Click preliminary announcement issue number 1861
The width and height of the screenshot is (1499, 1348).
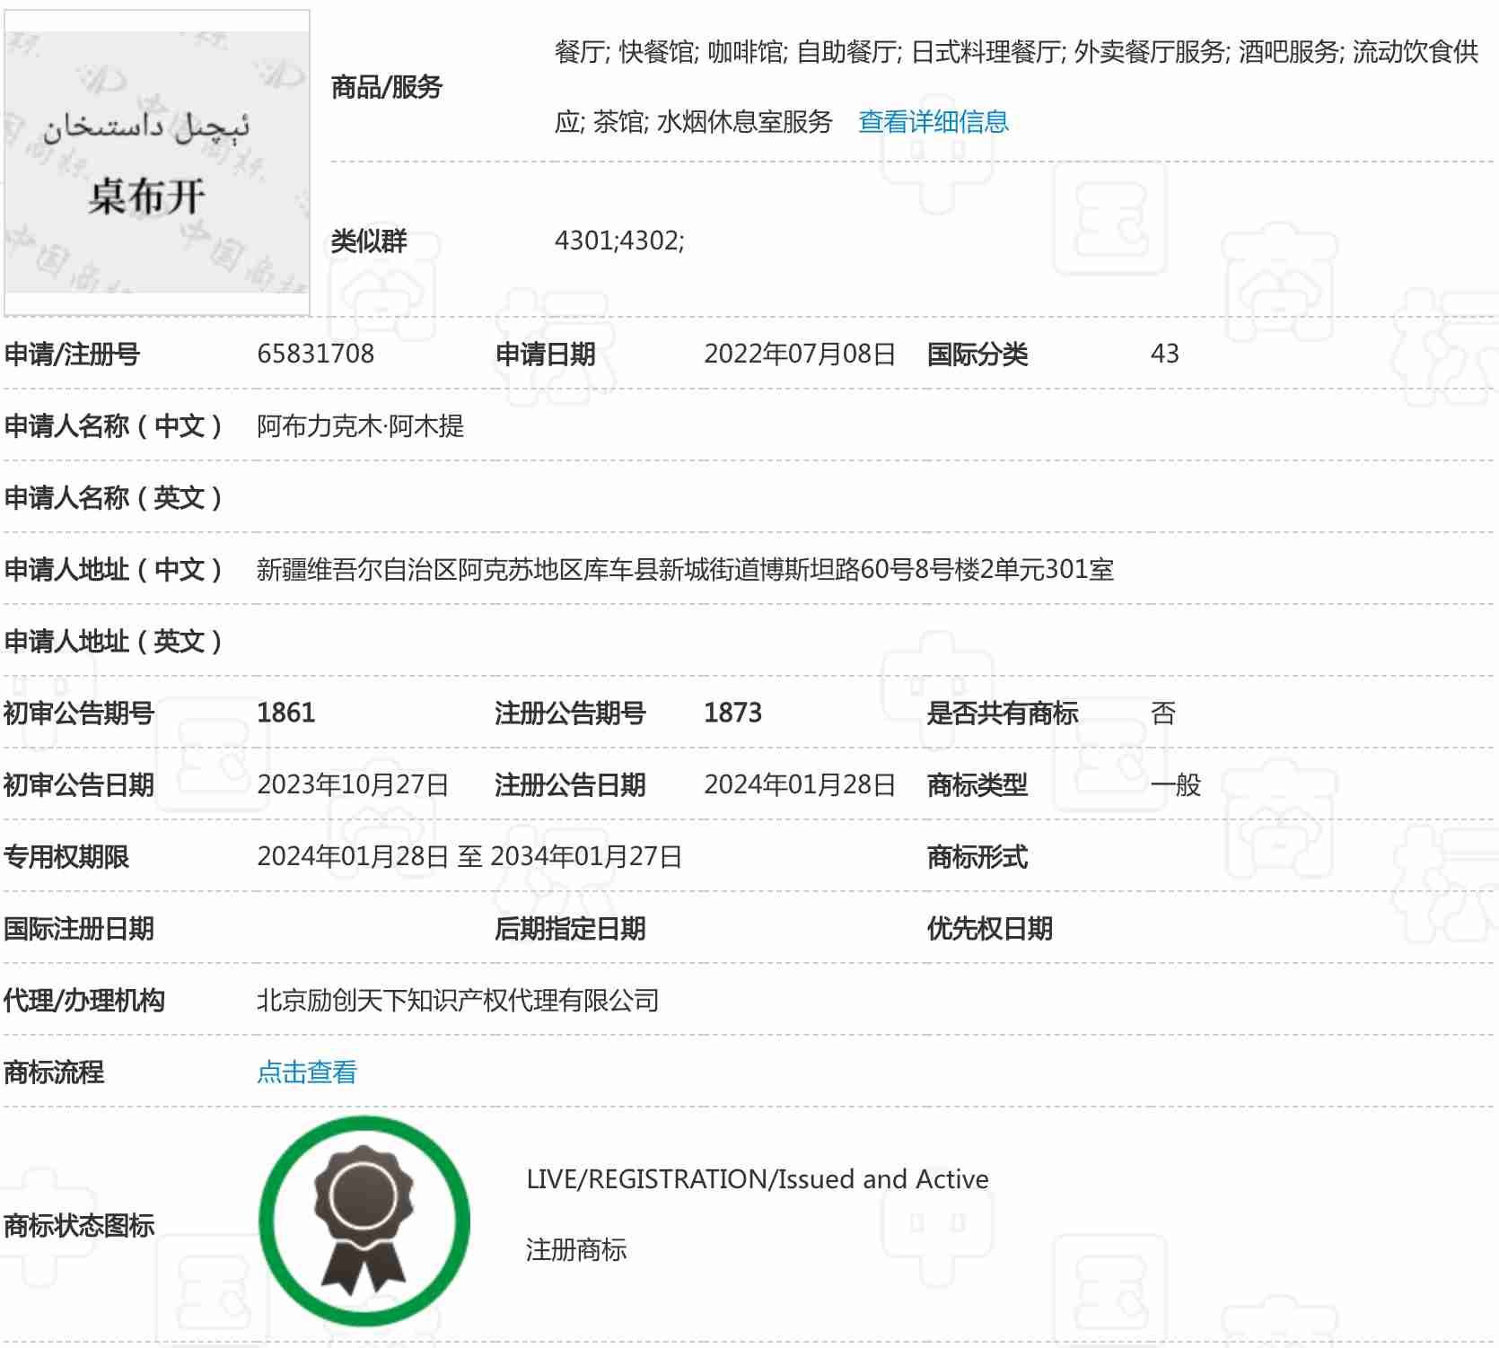285,713
